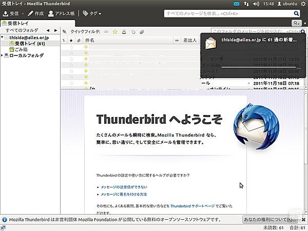Go to next folder view with right arrow

[56, 30]
